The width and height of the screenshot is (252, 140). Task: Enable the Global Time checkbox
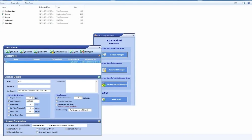[9, 112]
